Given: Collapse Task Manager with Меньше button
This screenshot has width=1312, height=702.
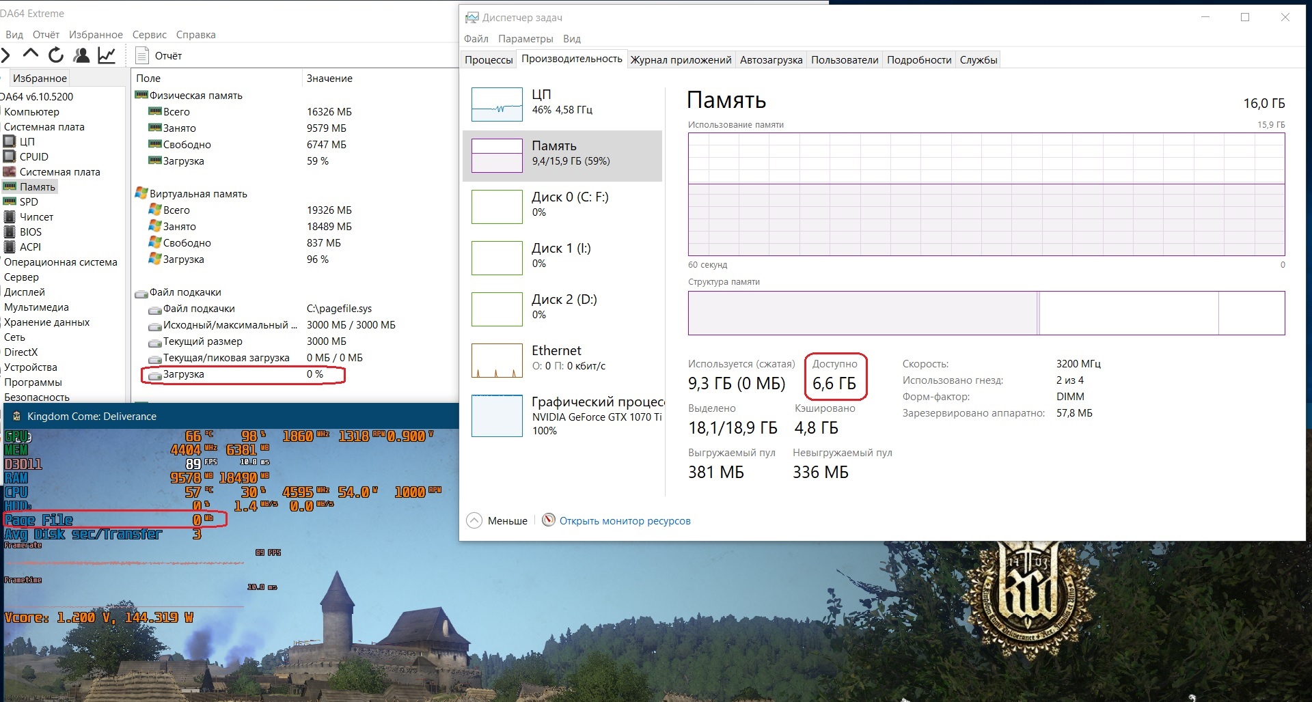Looking at the screenshot, I should point(497,520).
